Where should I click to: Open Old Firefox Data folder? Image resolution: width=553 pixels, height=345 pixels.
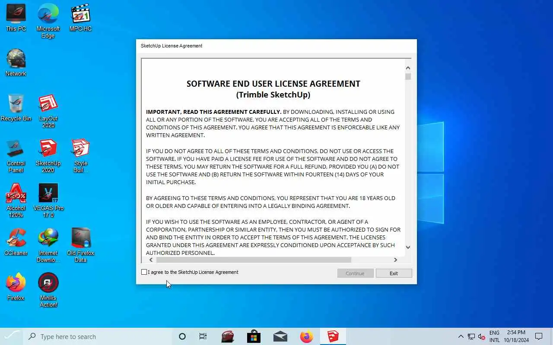pyautogui.click(x=80, y=245)
